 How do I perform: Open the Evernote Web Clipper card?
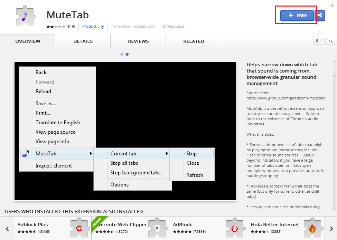[x=130, y=228]
